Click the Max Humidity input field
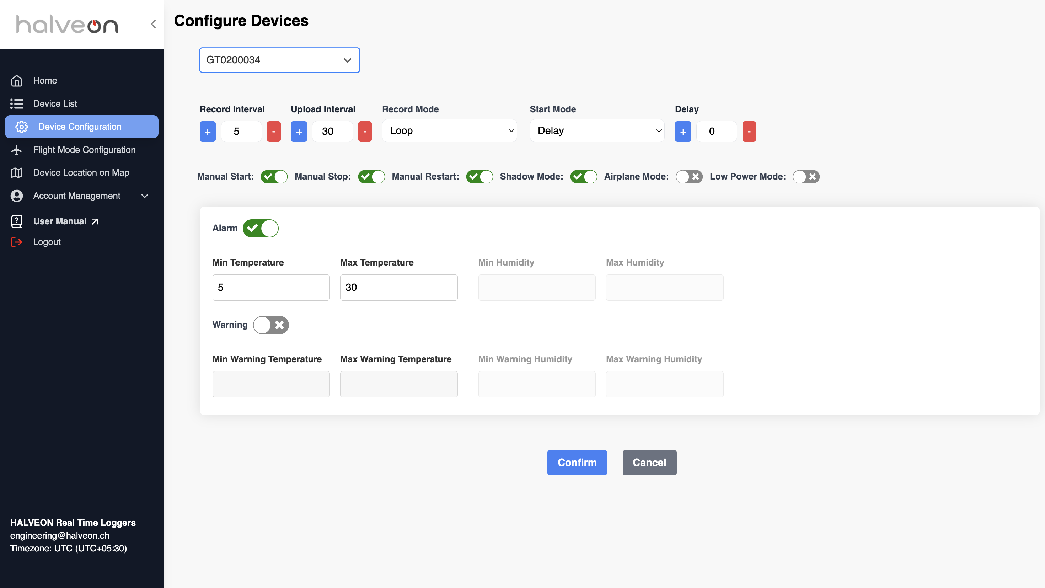 664,288
